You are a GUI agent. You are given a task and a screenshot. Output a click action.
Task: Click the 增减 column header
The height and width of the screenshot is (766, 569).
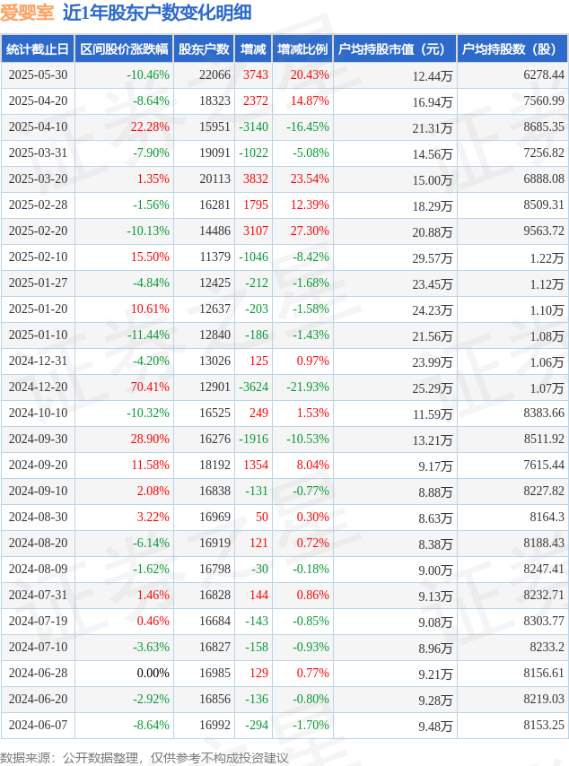253,48
